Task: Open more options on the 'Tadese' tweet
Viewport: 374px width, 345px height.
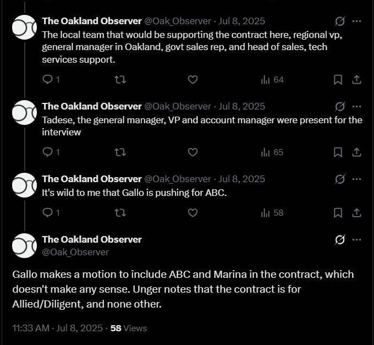Action: (356, 106)
